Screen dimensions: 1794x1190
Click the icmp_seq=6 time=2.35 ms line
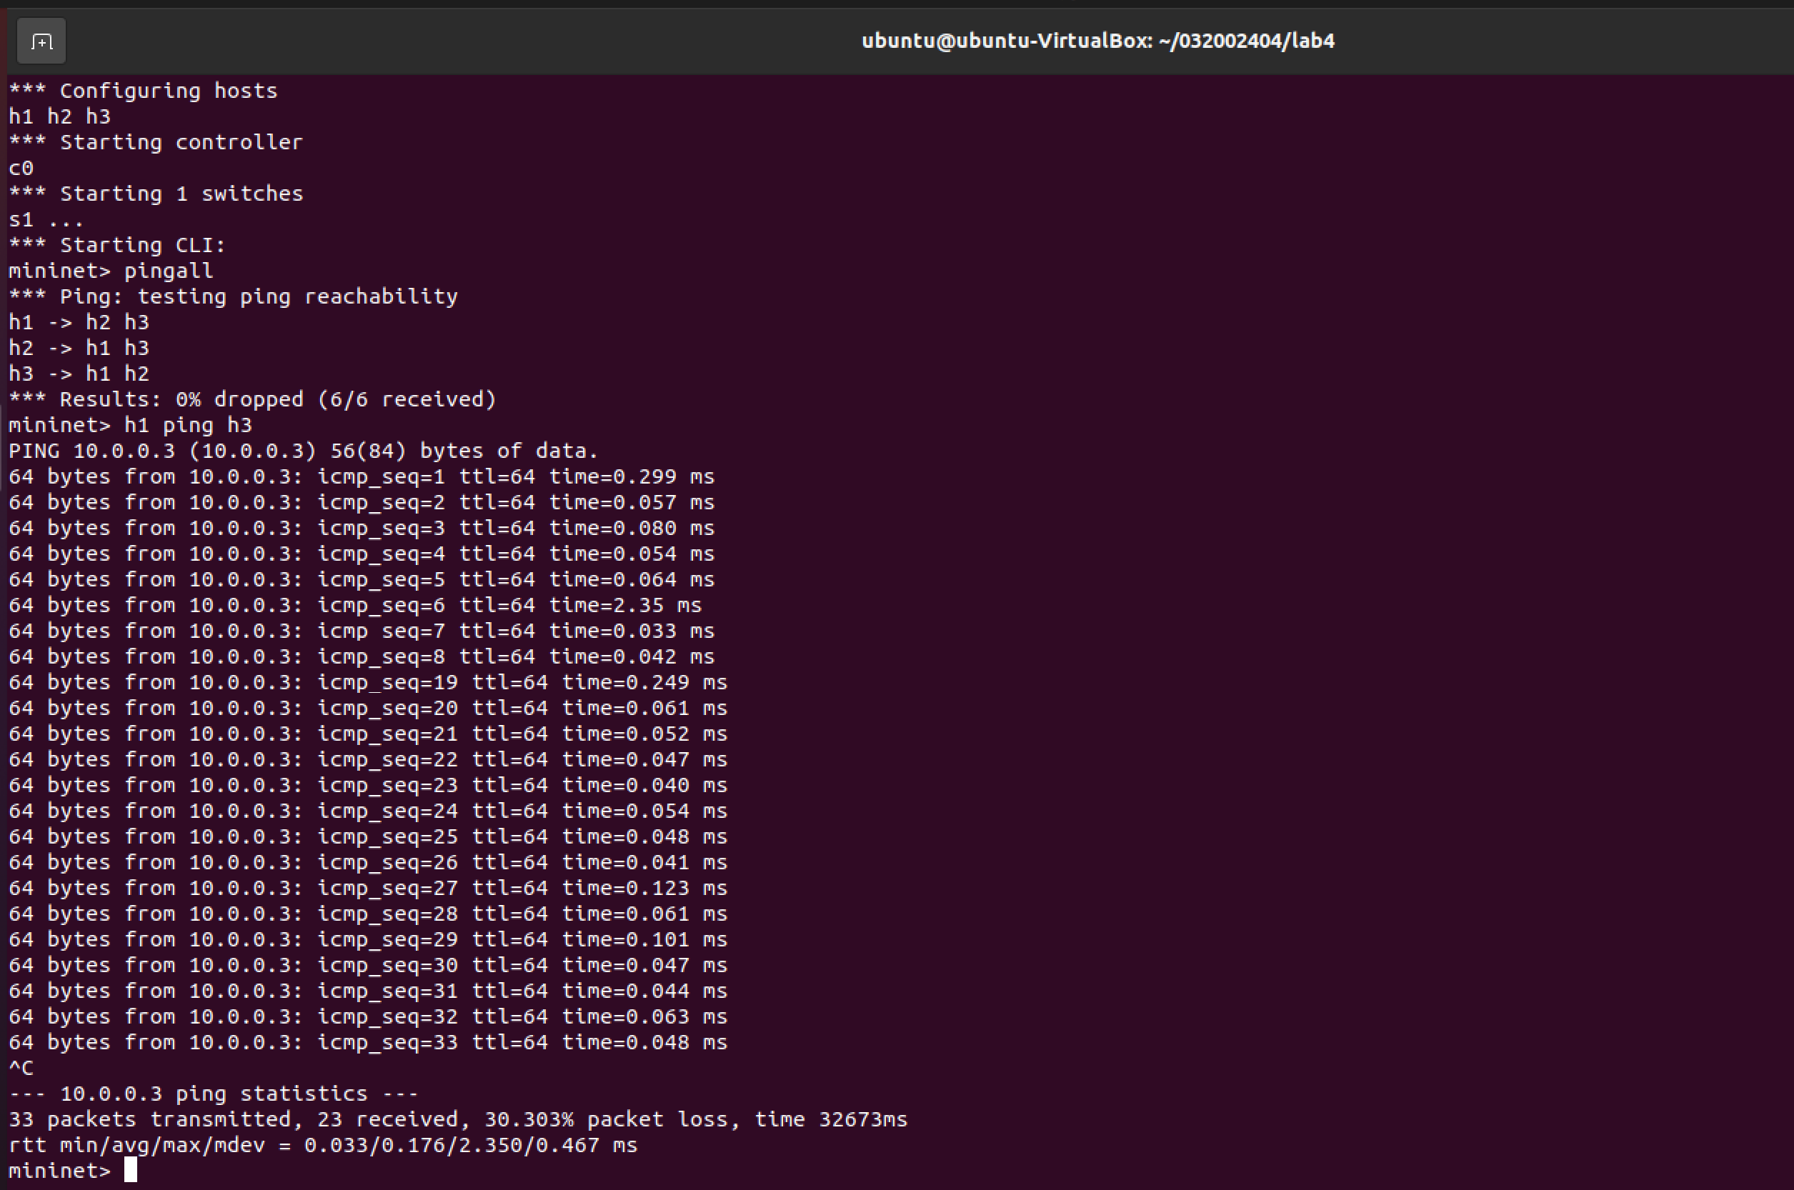[355, 605]
